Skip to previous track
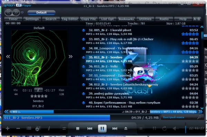 pyautogui.click(x=90, y=129)
